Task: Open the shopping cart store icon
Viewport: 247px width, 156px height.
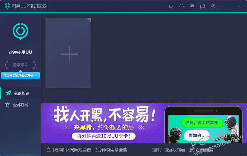Action: click(171, 6)
